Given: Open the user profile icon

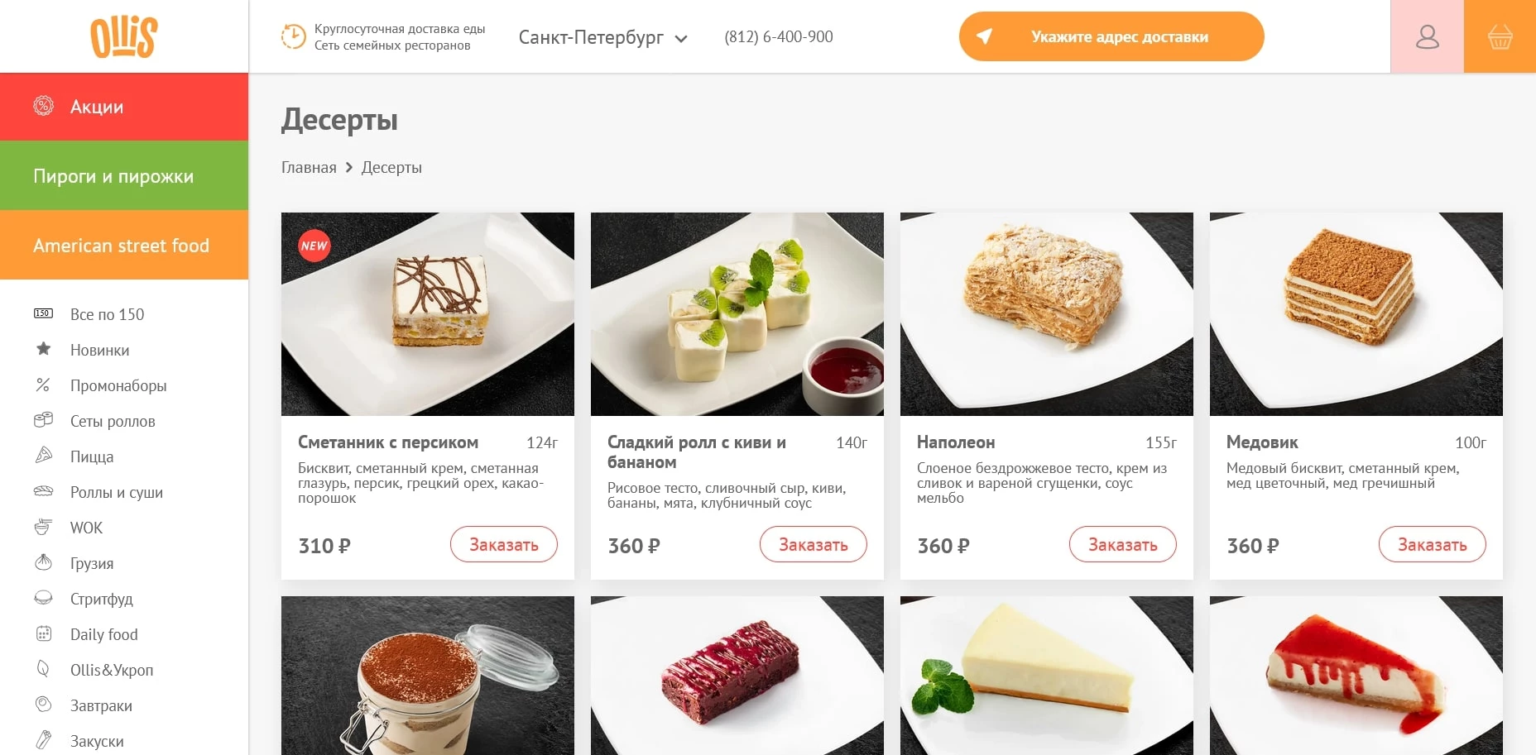Looking at the screenshot, I should [x=1427, y=36].
